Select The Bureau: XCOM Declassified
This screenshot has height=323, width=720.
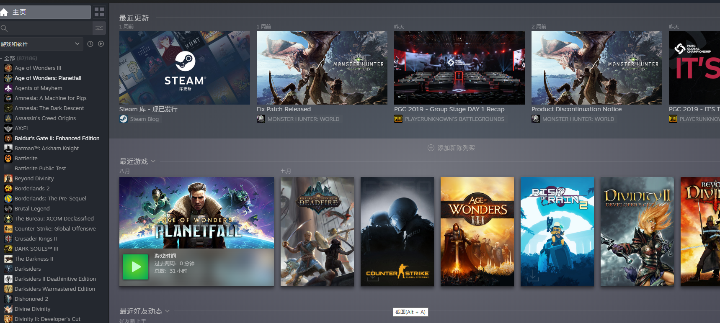(x=54, y=218)
